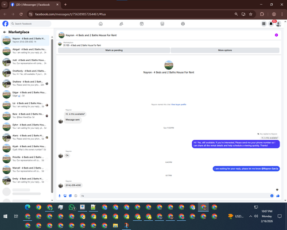287x230 pixels.
Task: Open the GIF picker icon
Action: click(x=76, y=195)
